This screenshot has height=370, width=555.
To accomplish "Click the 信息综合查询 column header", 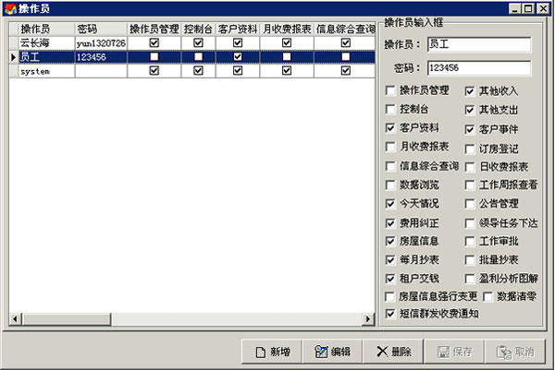I will [x=345, y=29].
